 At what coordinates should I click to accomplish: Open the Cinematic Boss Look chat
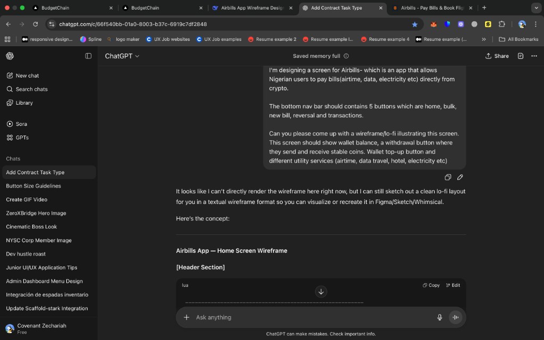(x=49, y=226)
